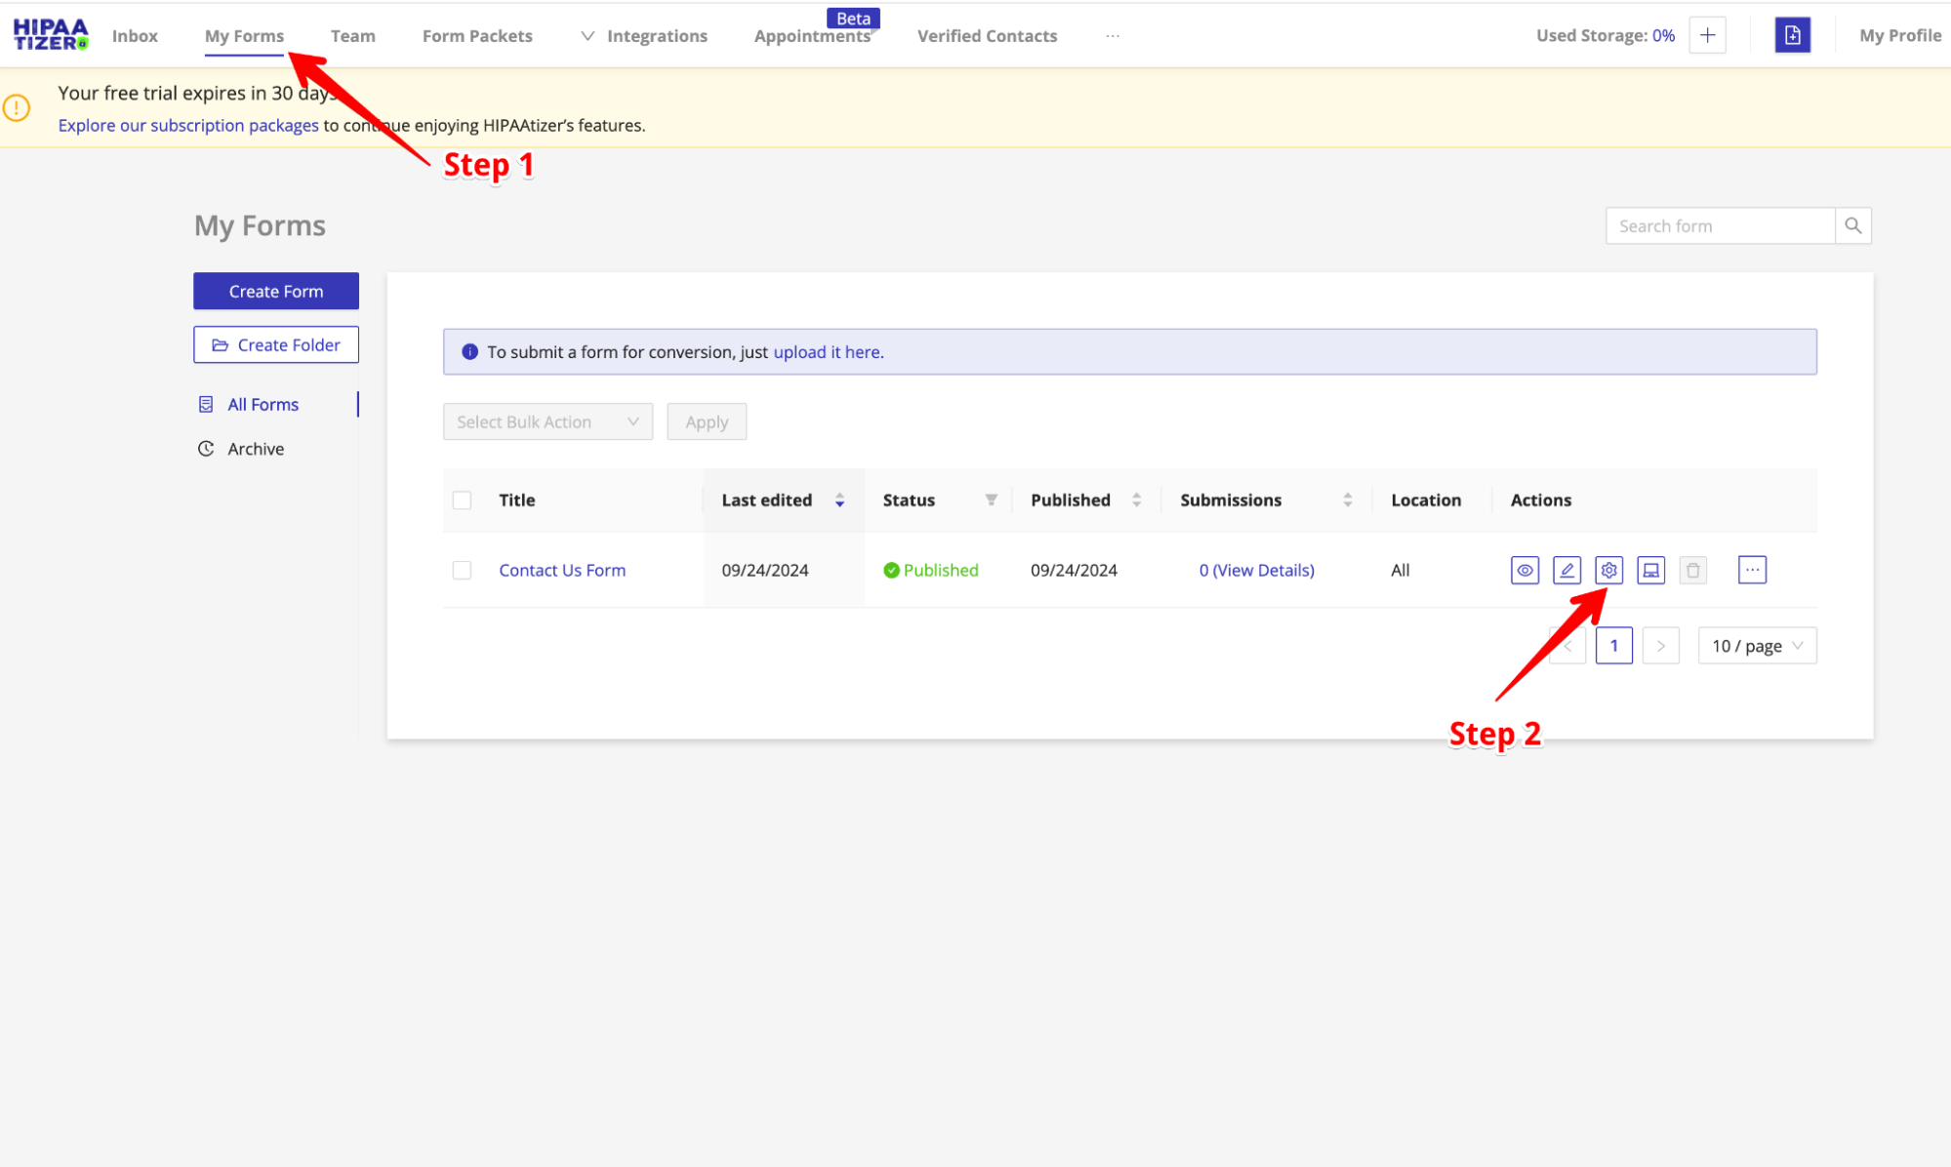Switch to the Inbox tab
The height and width of the screenshot is (1167, 1951).
click(135, 36)
